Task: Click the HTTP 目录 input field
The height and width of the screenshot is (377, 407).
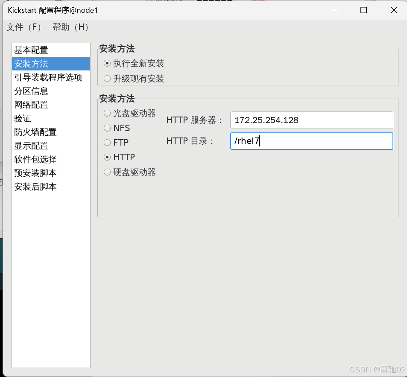Action: coord(311,141)
